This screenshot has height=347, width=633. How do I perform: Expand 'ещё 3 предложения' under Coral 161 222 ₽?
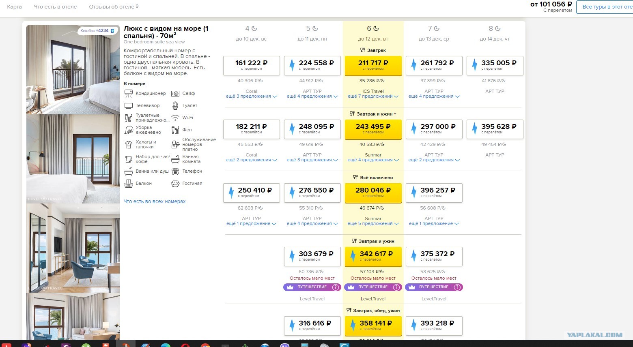[x=252, y=96]
